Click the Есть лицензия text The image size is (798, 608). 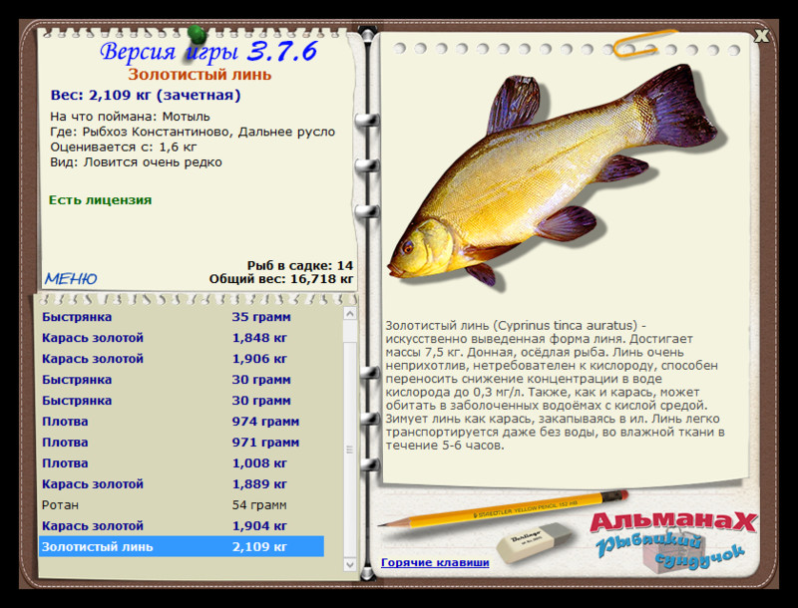tap(101, 199)
